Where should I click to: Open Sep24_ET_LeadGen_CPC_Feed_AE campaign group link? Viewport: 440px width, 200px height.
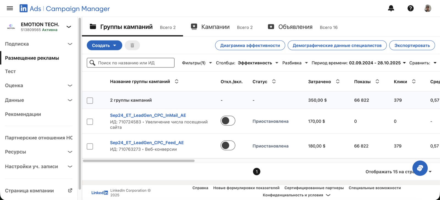click(x=147, y=142)
